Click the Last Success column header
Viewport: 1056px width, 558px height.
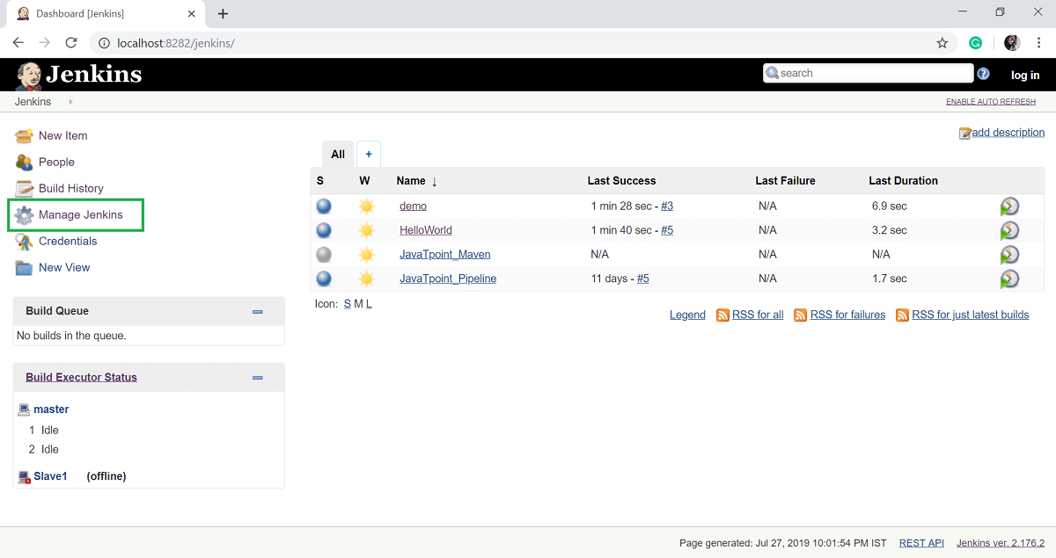tap(621, 181)
